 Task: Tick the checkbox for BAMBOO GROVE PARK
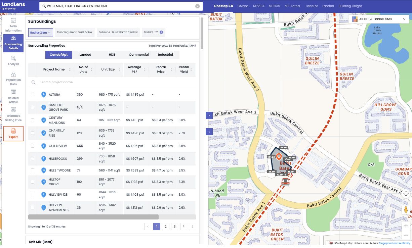(x=33, y=107)
